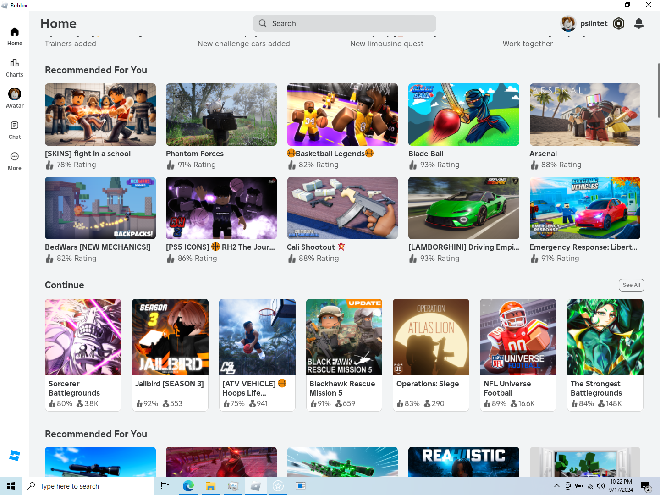Click the pslintet profile avatar picture
Image resolution: width=660 pixels, height=495 pixels.
568,23
